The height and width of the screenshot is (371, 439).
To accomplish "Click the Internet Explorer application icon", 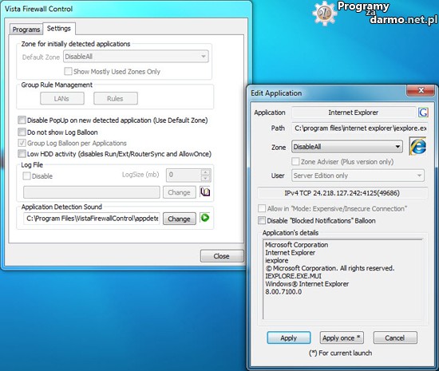I will coord(417,146).
